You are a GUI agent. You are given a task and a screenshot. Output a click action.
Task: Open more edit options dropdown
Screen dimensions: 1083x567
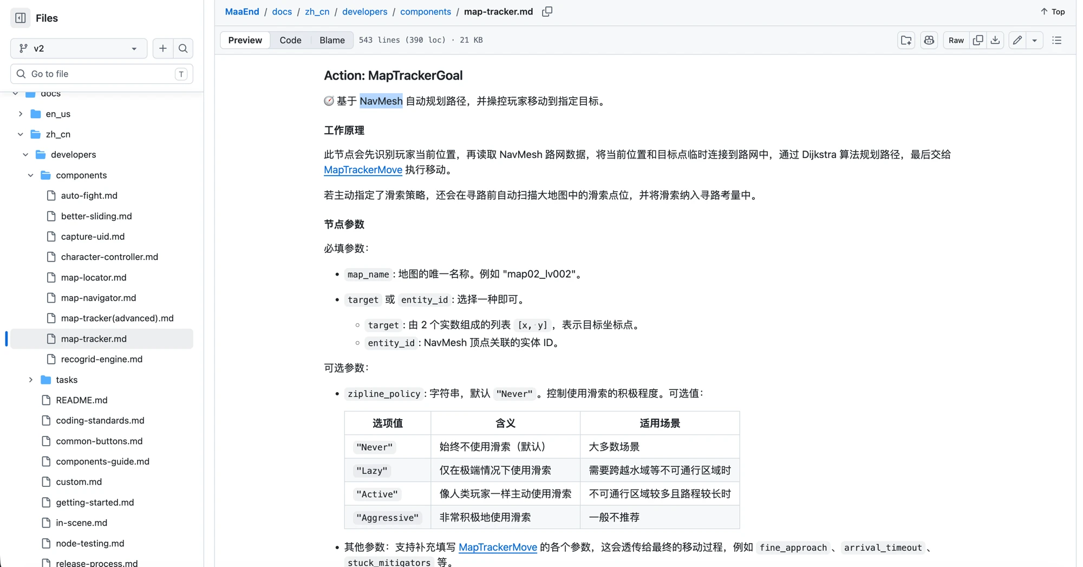(1035, 40)
